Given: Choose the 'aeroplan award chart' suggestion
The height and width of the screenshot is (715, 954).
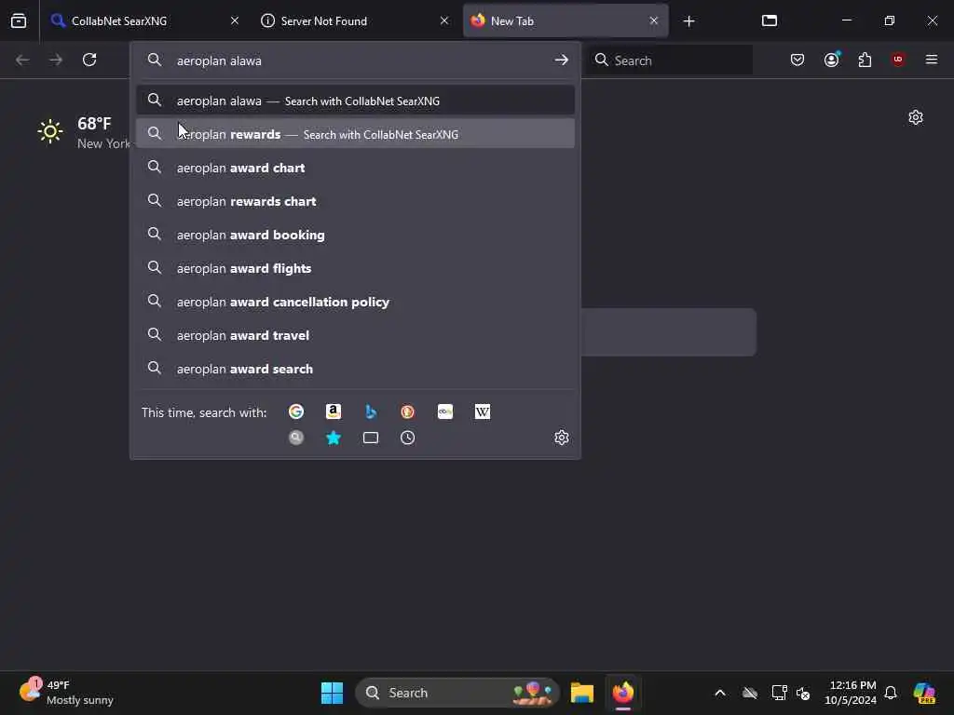Looking at the screenshot, I should click(x=355, y=168).
